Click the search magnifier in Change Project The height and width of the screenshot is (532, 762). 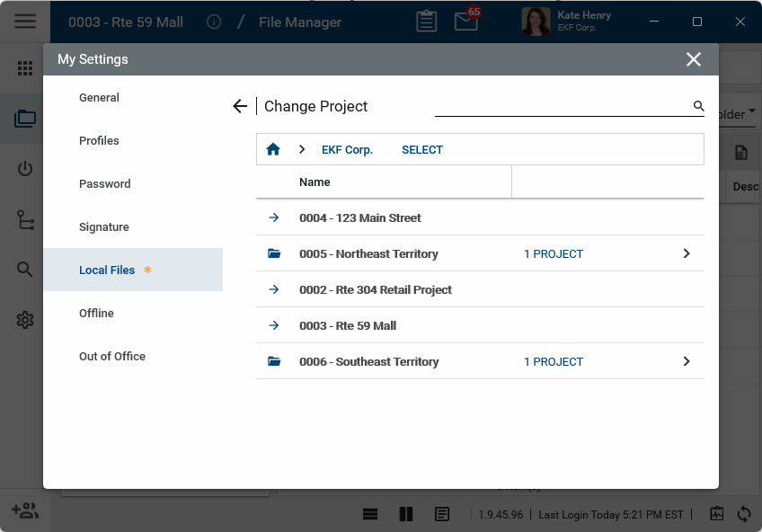click(698, 106)
